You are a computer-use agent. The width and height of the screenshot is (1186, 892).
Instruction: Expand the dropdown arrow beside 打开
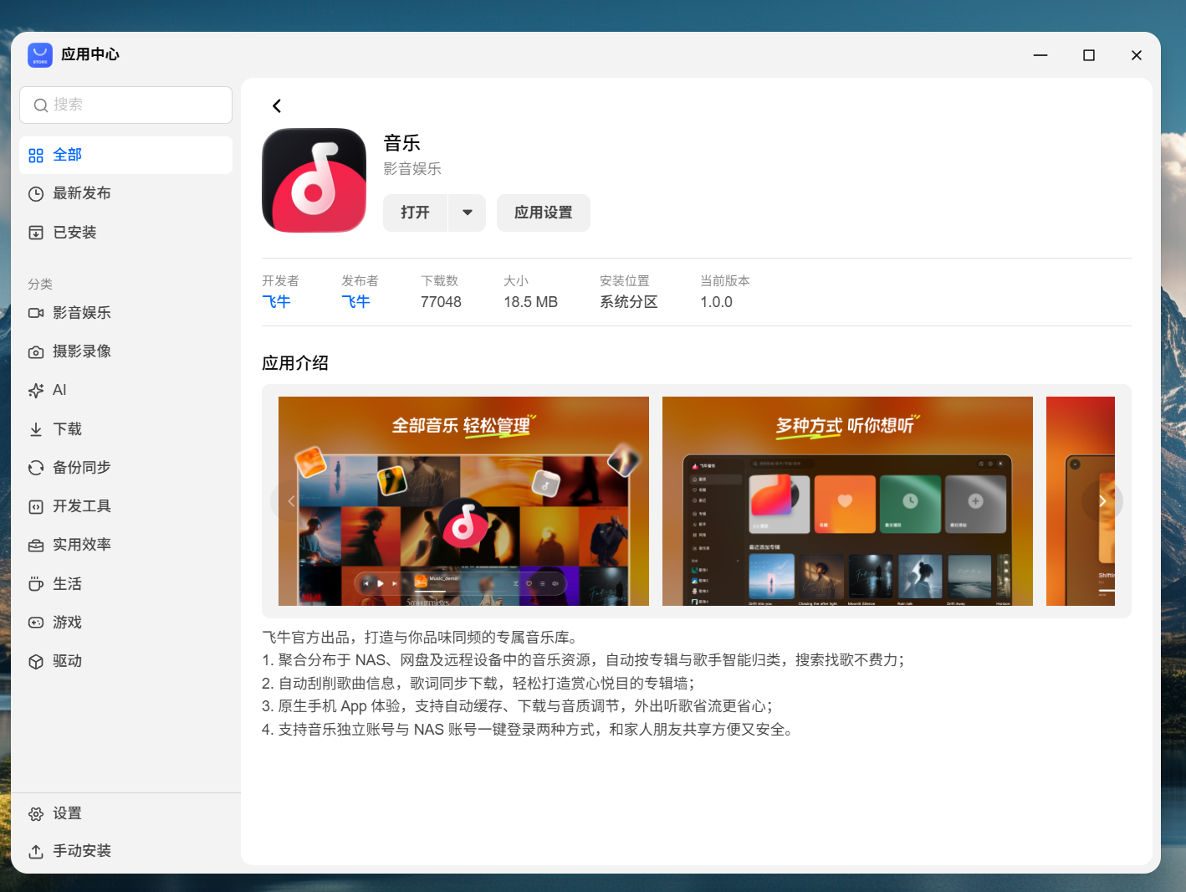(x=468, y=213)
